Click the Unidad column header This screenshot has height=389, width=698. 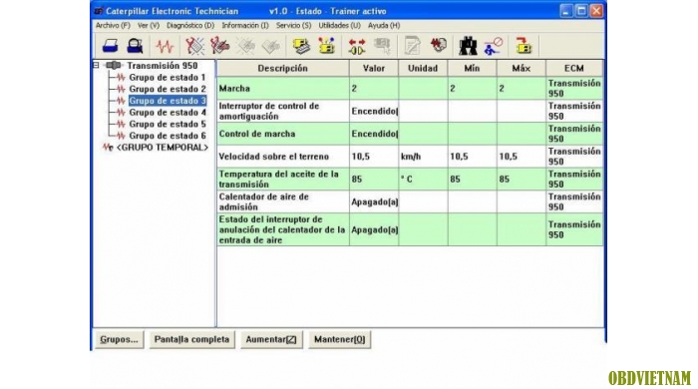423,68
